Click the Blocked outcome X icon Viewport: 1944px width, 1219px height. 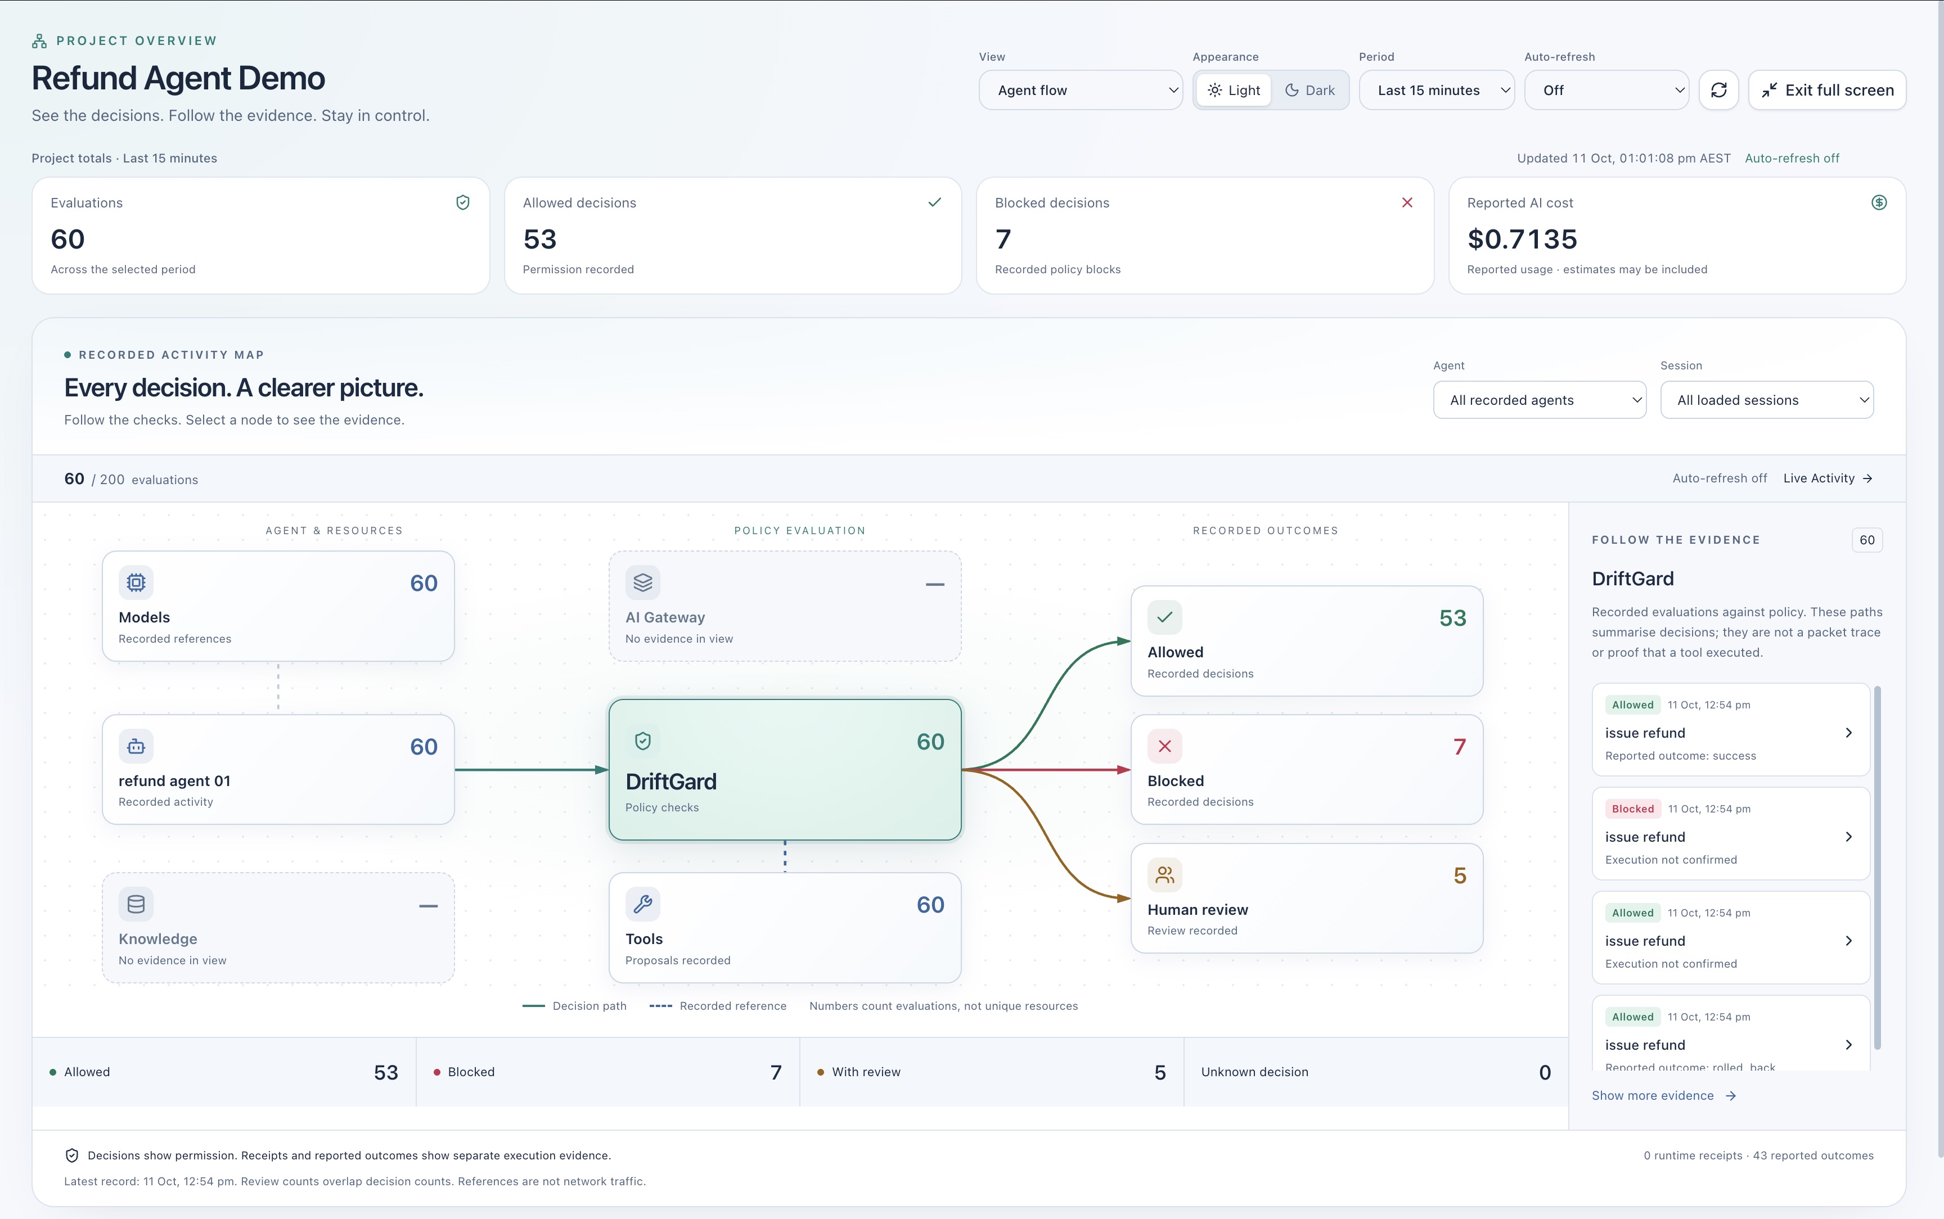pos(1165,747)
